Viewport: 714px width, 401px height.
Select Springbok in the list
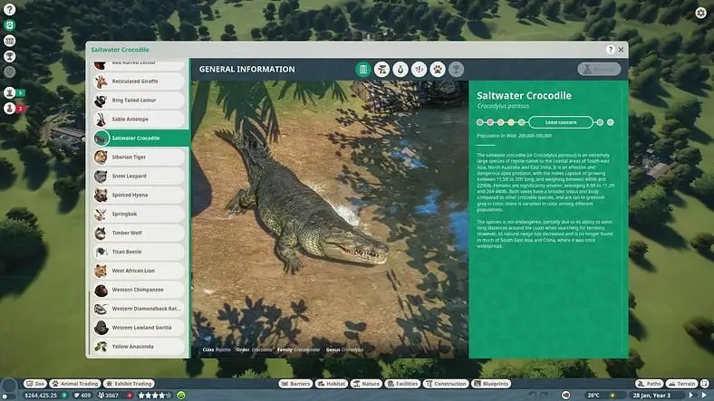coord(139,214)
